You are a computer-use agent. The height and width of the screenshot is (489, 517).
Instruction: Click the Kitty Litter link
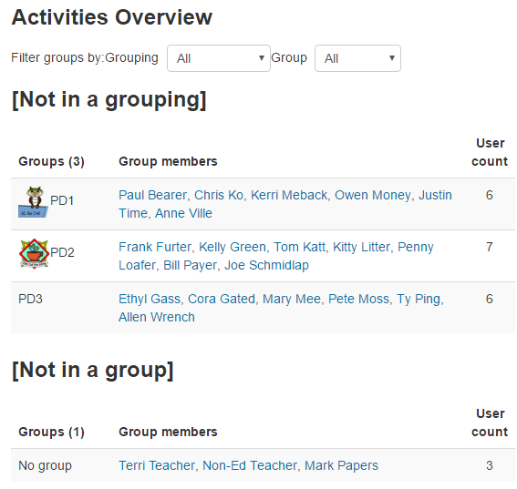[361, 247]
